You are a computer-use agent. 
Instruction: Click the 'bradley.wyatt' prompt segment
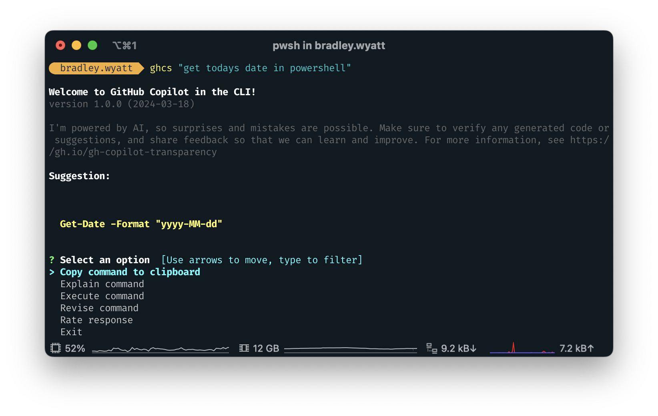[96, 68]
